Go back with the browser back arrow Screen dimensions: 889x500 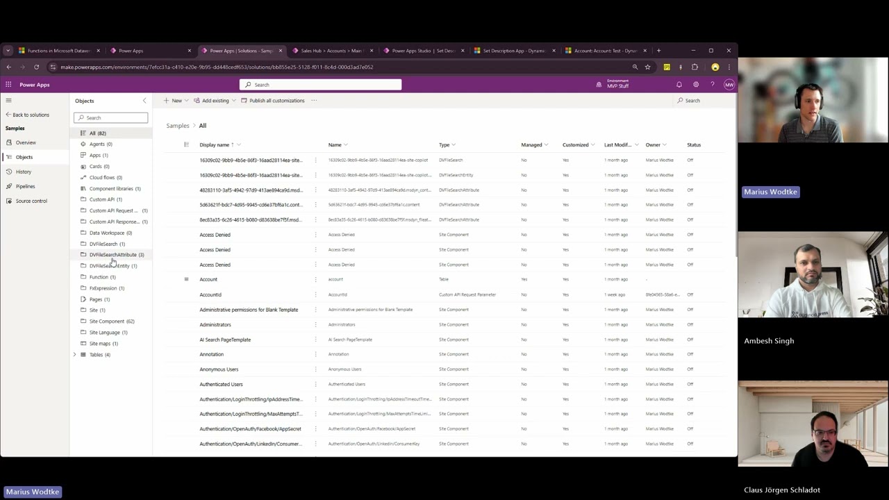pyautogui.click(x=8, y=67)
